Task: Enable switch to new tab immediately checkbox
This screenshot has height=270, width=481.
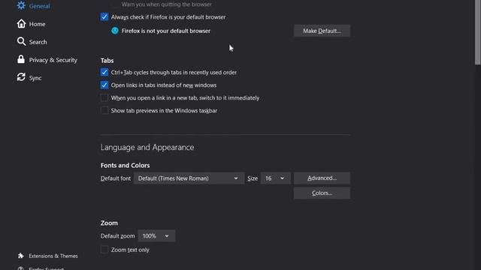Action: coord(104,98)
